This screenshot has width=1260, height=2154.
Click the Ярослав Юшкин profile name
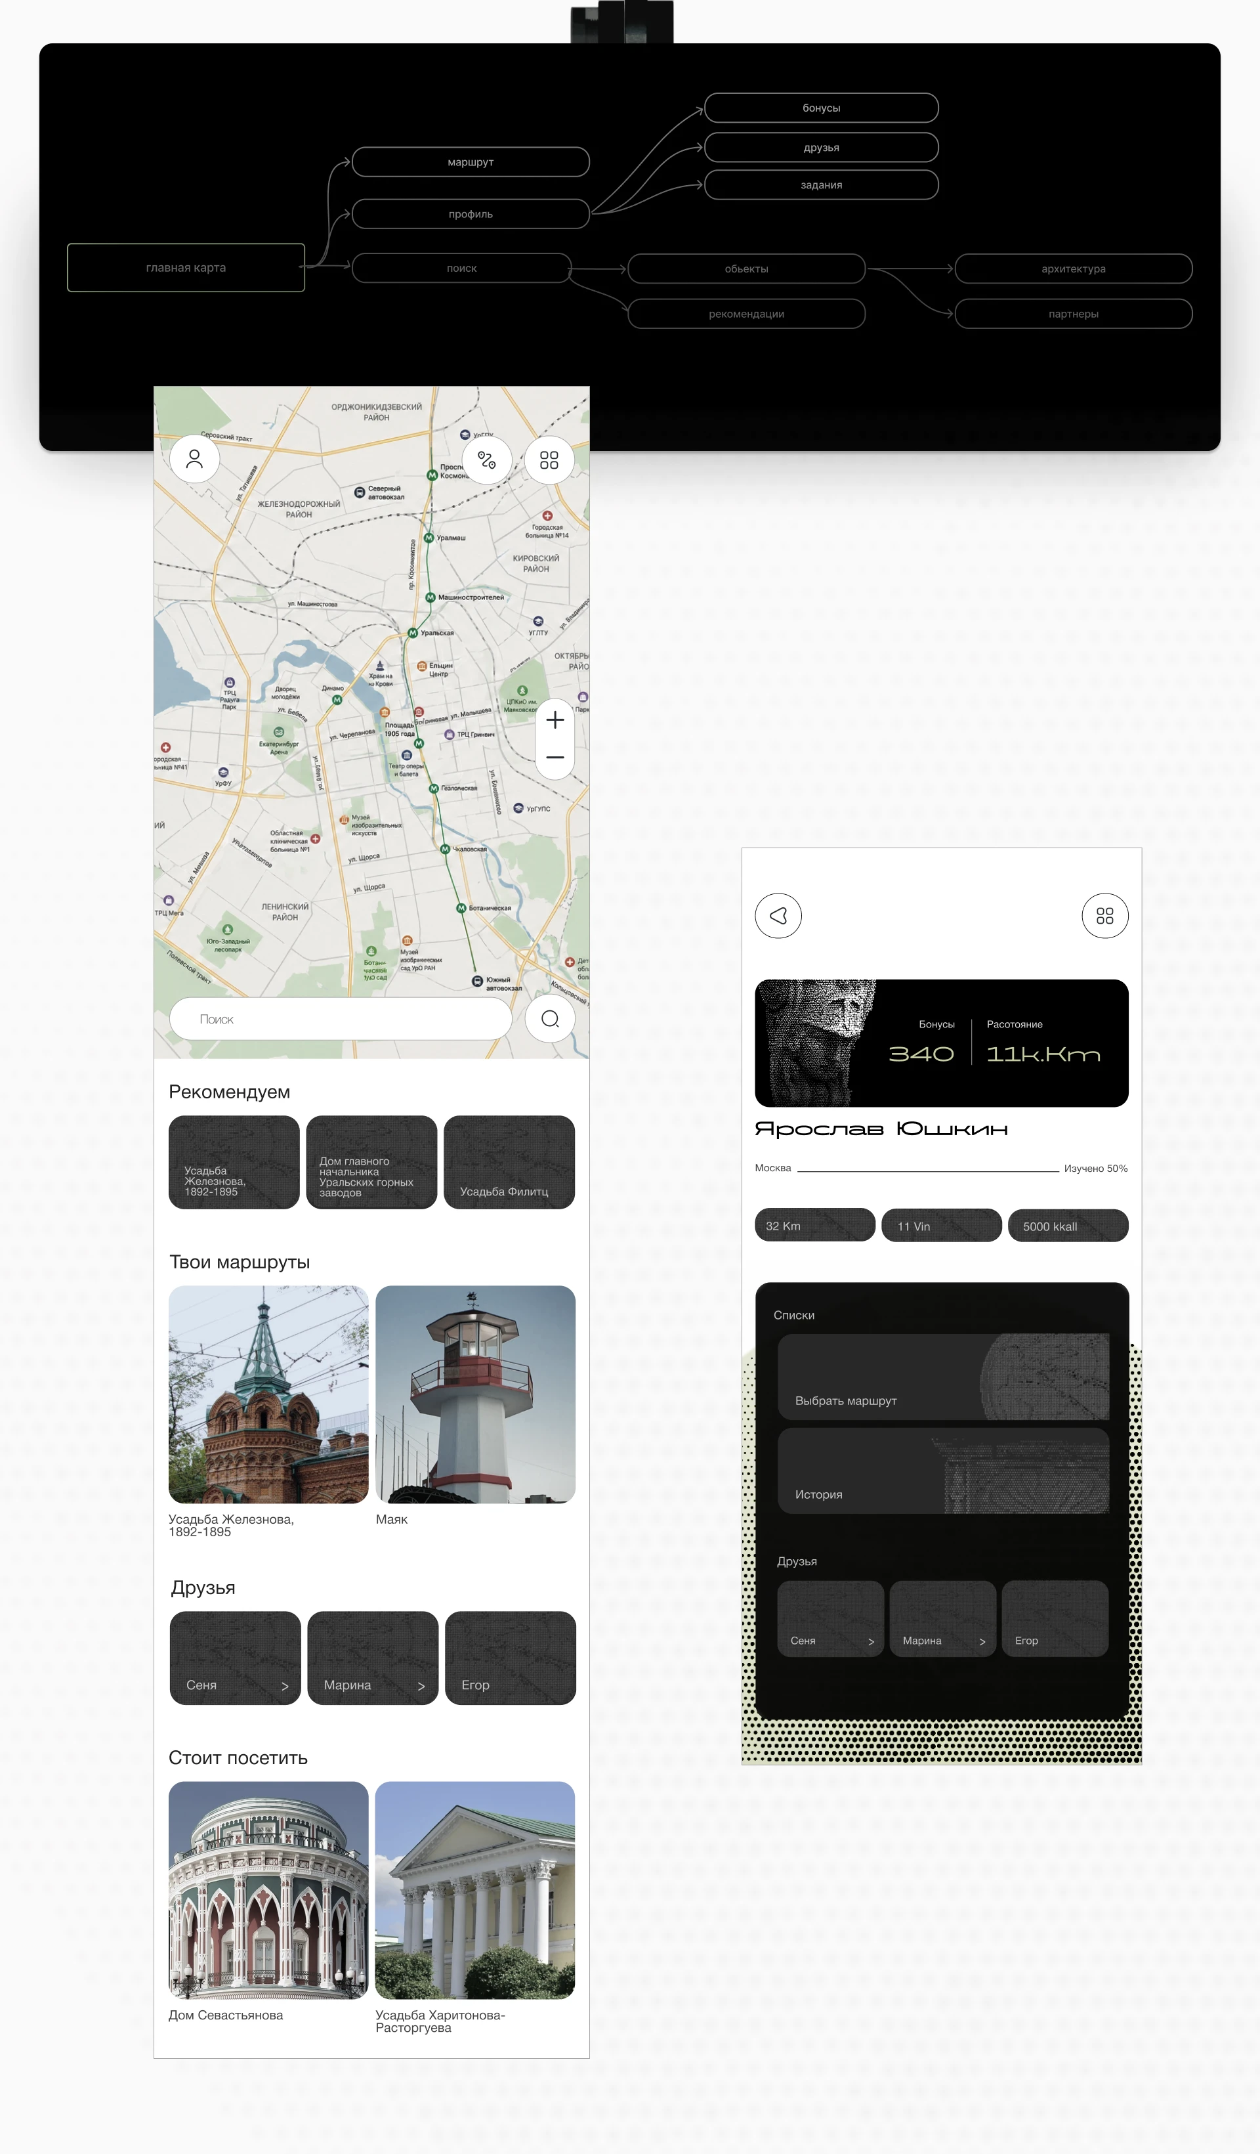tap(881, 1129)
